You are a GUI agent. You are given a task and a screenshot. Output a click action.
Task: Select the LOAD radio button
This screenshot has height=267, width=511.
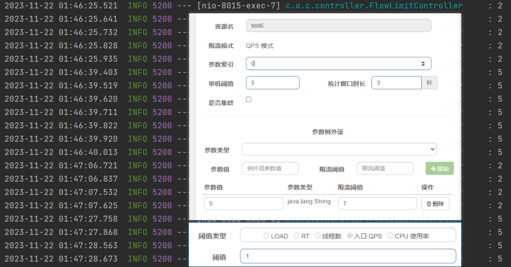point(266,236)
